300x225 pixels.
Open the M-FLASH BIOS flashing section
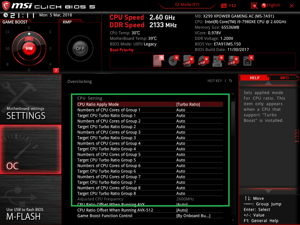point(30,200)
